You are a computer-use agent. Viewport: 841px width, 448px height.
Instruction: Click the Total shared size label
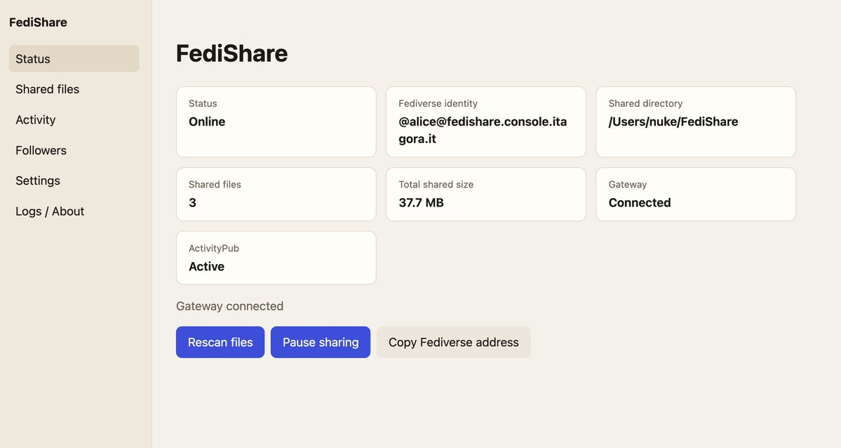click(436, 184)
